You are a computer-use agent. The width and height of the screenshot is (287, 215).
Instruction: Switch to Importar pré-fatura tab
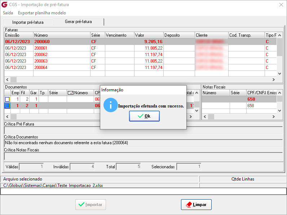[x=28, y=22]
